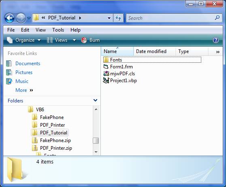Click the FakePhone folder icon
The image size is (226, 187).
pyautogui.click(x=34, y=117)
